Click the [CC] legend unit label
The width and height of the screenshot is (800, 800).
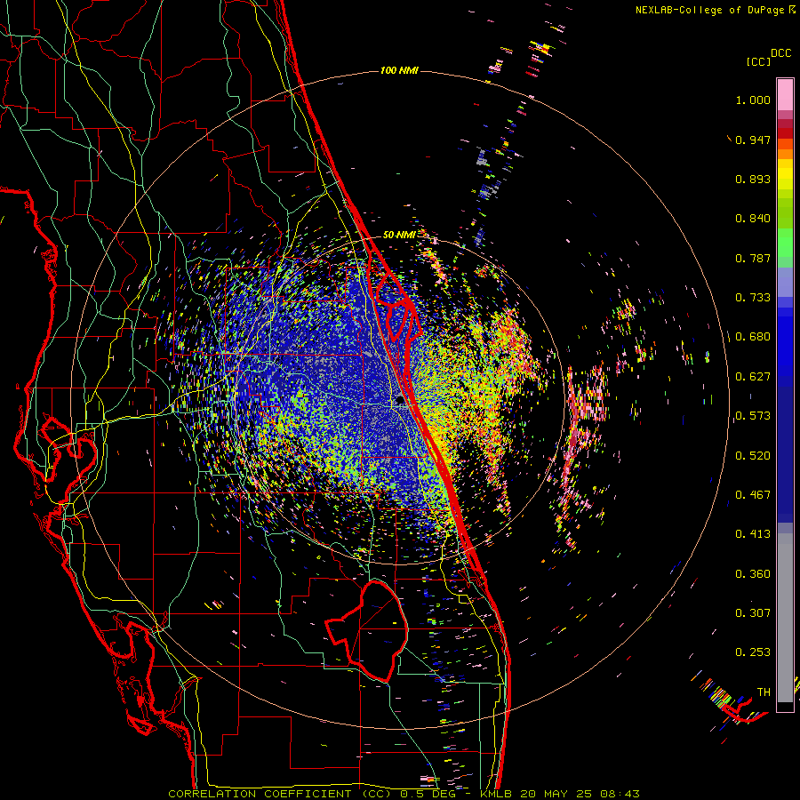coord(758,61)
